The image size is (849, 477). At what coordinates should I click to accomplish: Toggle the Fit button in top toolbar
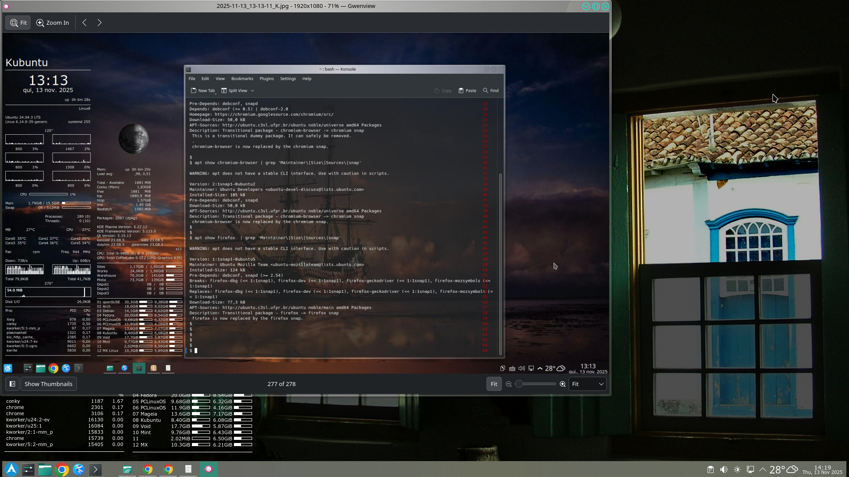(x=18, y=23)
